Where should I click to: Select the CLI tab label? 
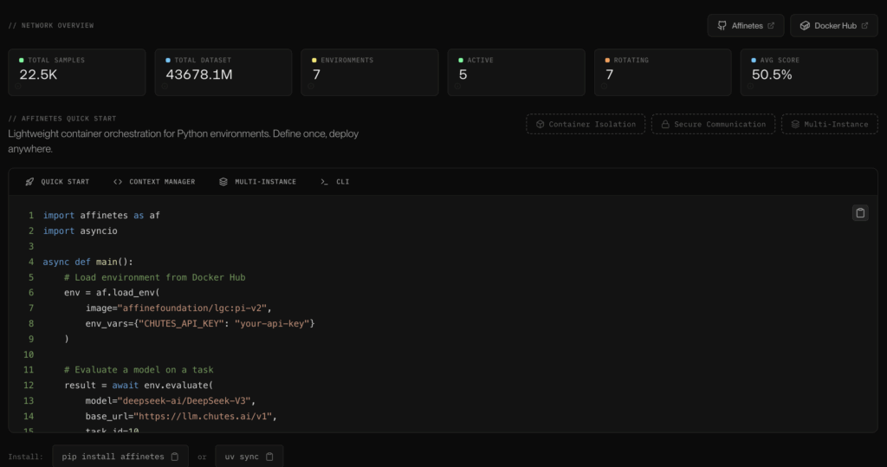[342, 182]
